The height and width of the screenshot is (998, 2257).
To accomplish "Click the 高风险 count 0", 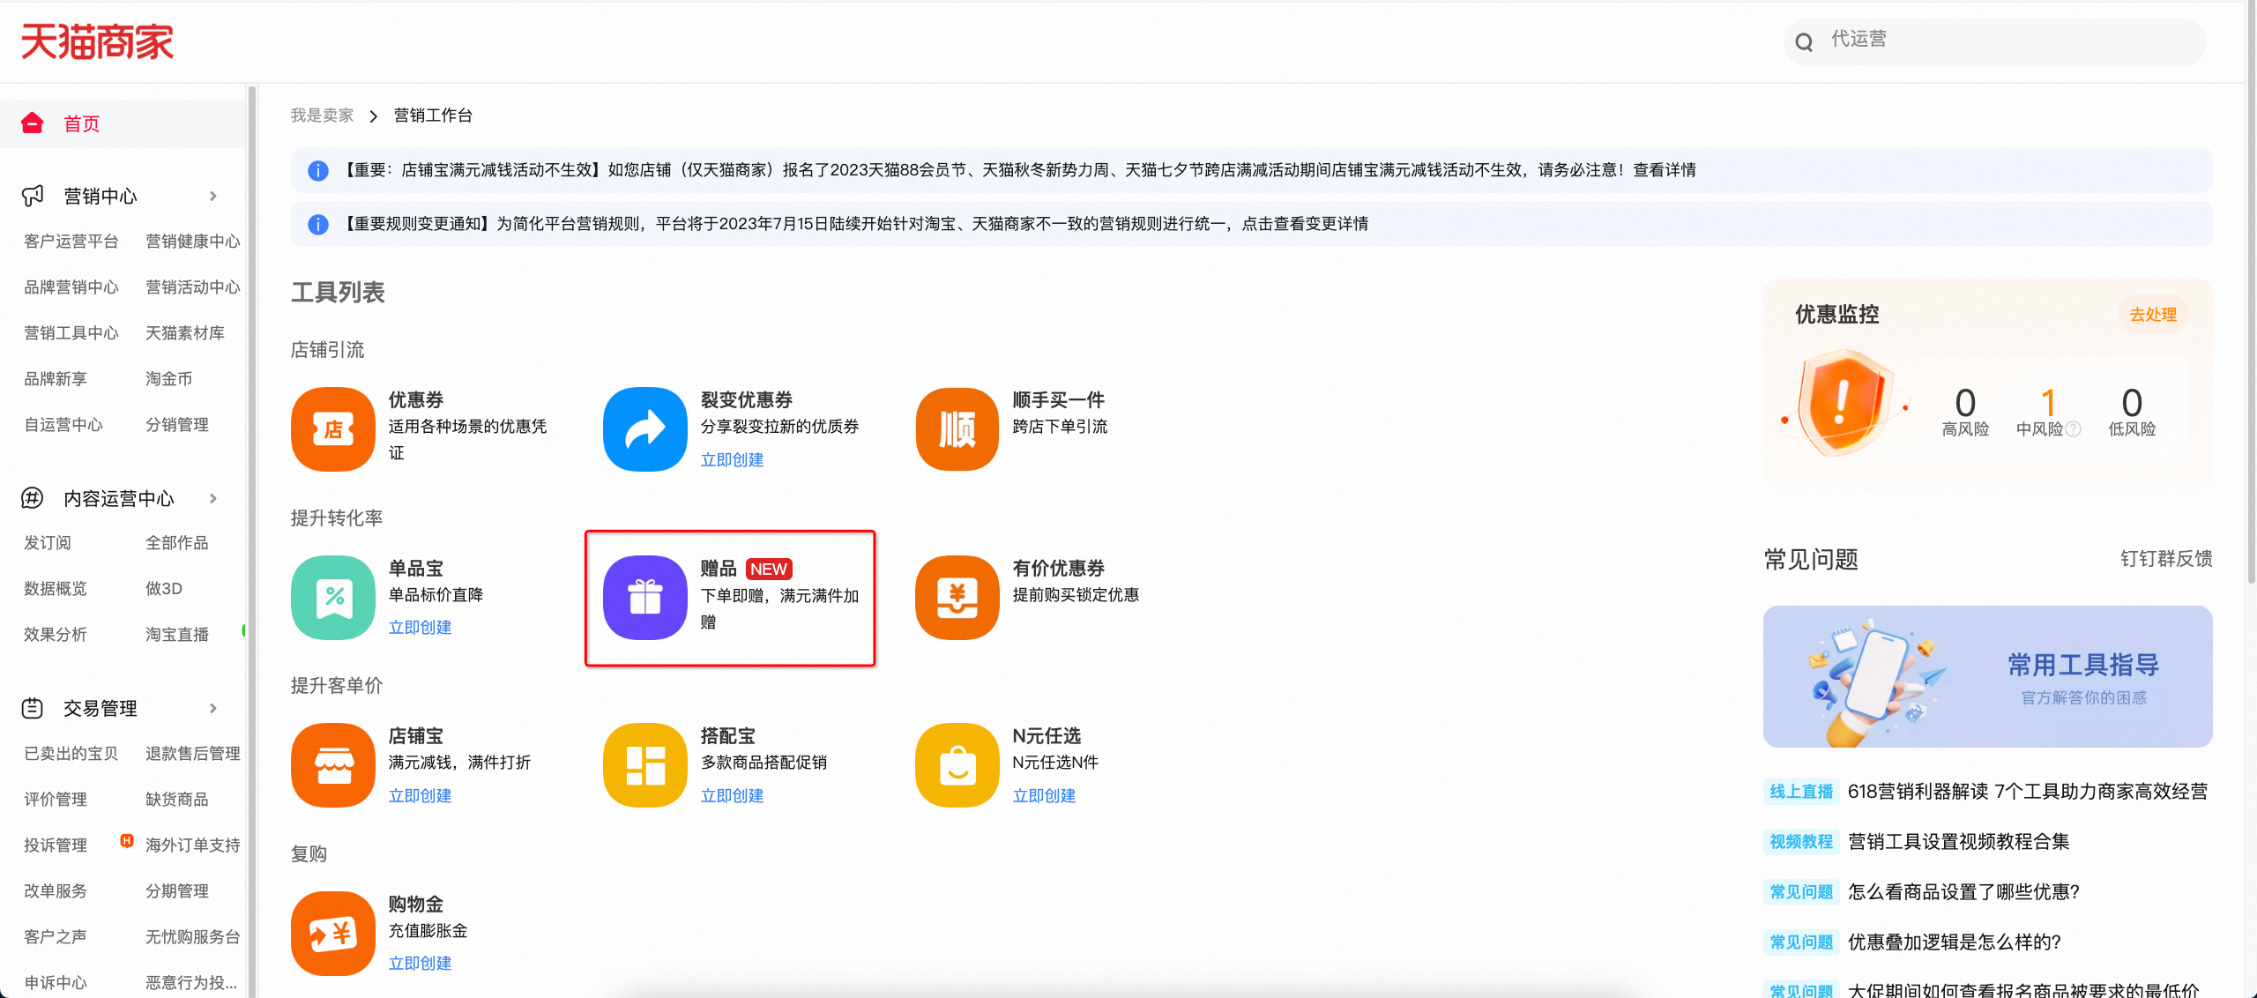I will (1965, 403).
